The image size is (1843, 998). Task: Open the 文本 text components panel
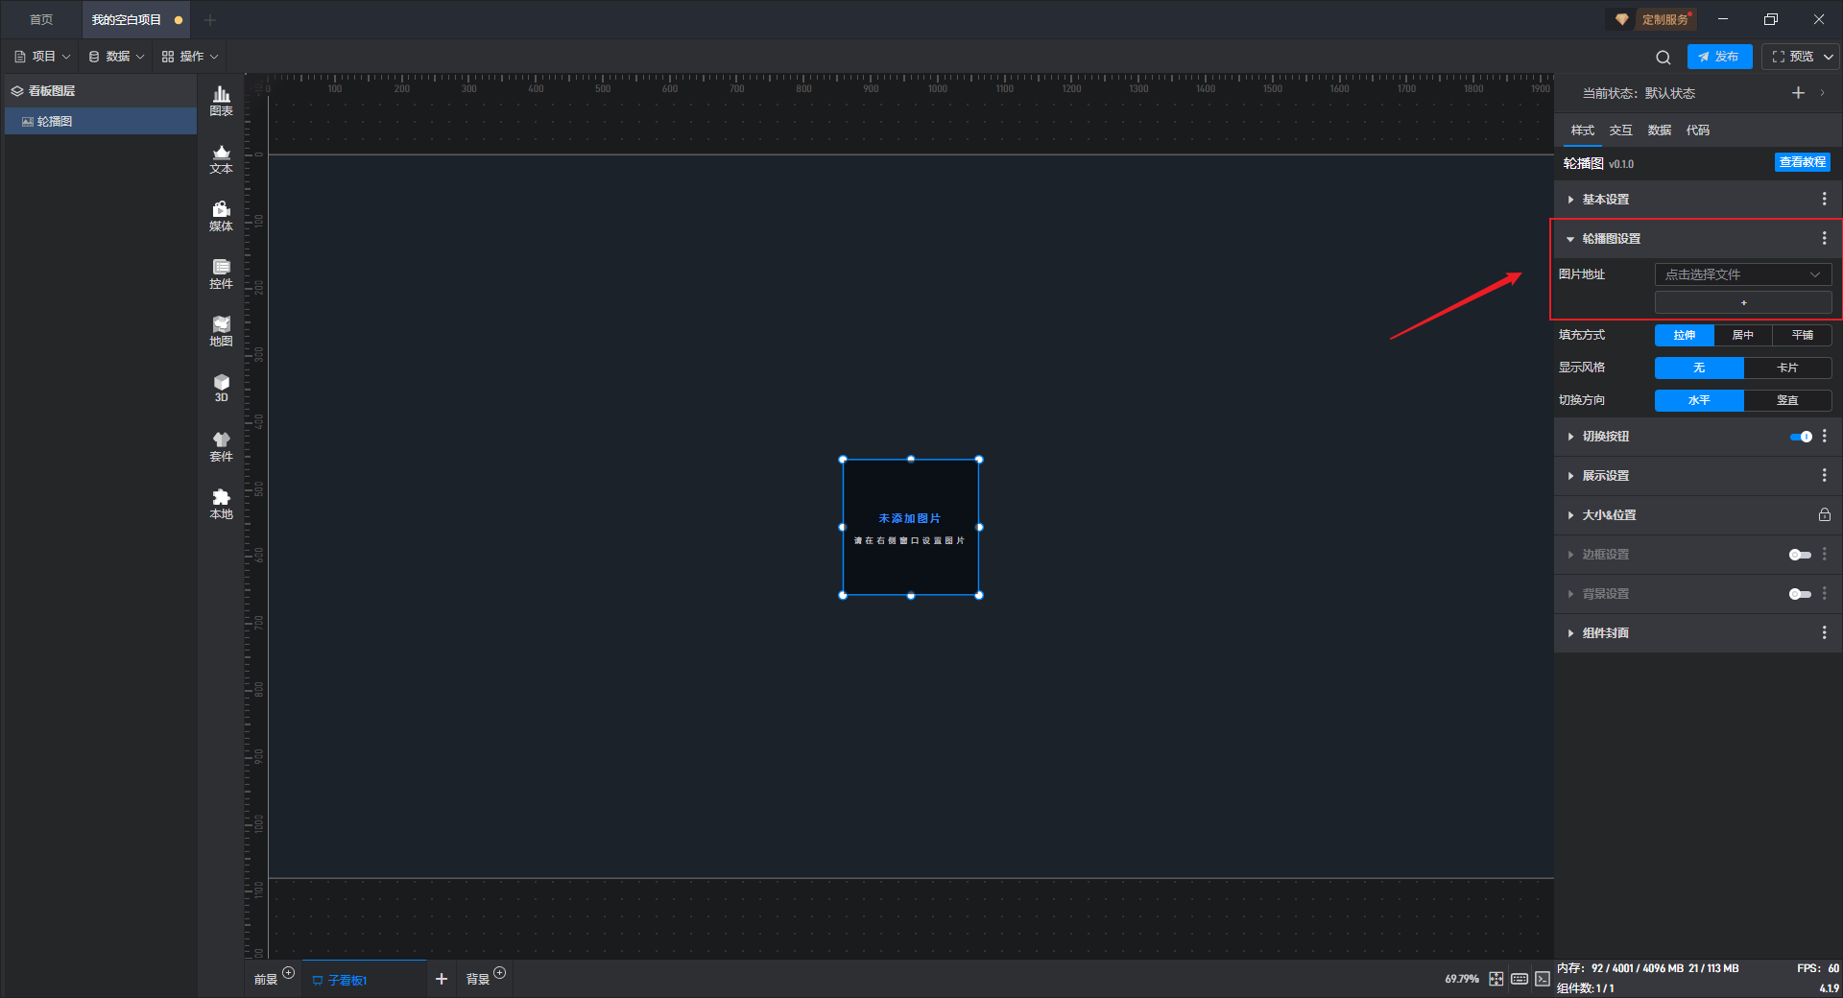pos(221,158)
